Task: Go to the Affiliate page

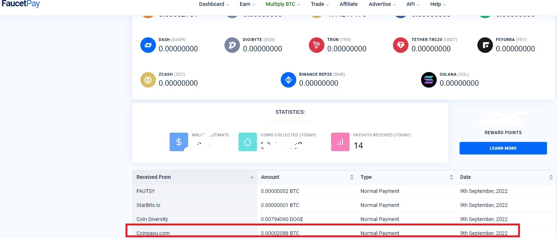Action: pos(348,4)
